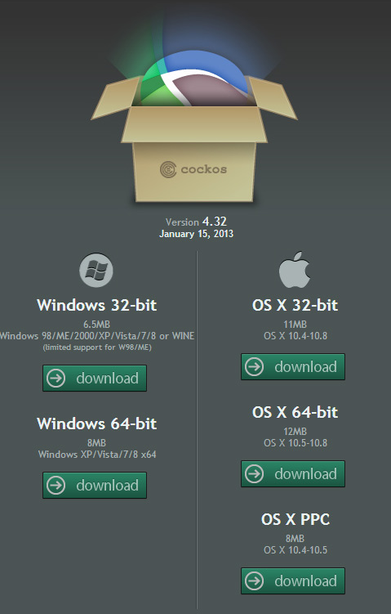The width and height of the screenshot is (391, 614).
Task: Click the arrow icon on the Windows 32-bit download button
Action: click(x=56, y=379)
